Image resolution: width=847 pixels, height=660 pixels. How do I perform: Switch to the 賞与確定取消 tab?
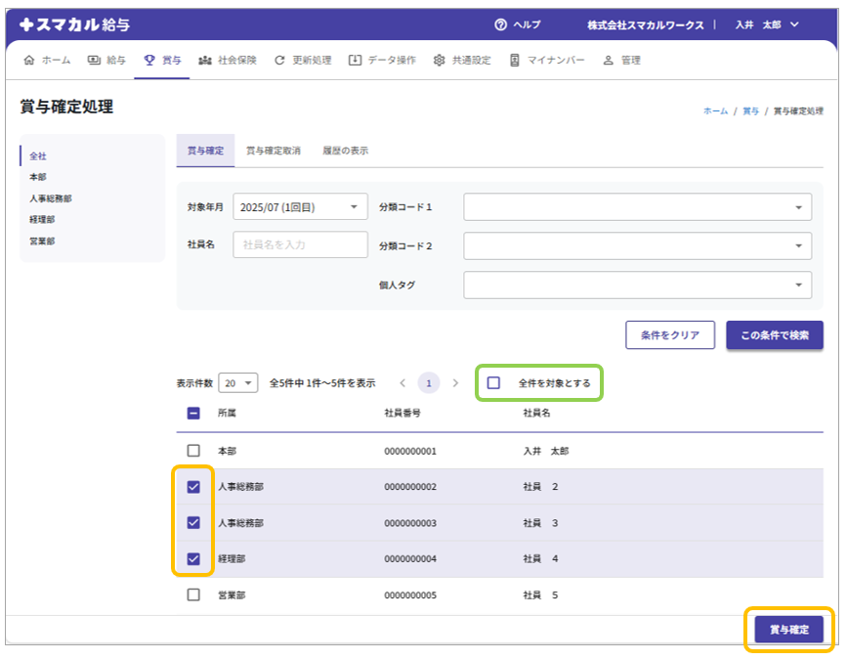[274, 151]
